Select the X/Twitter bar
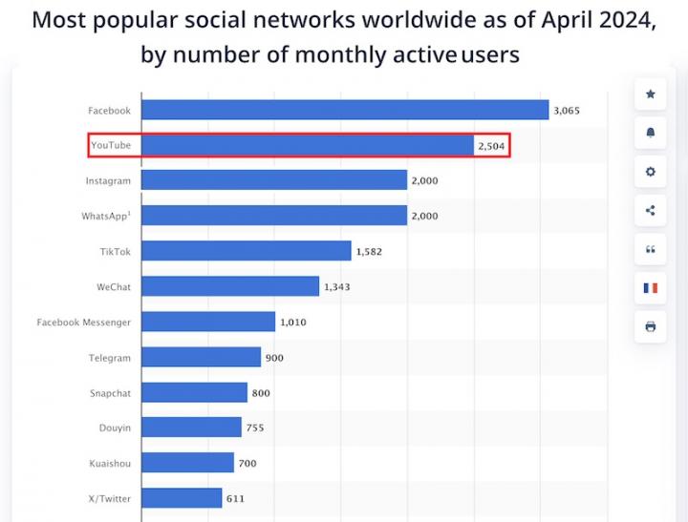 coord(182,498)
